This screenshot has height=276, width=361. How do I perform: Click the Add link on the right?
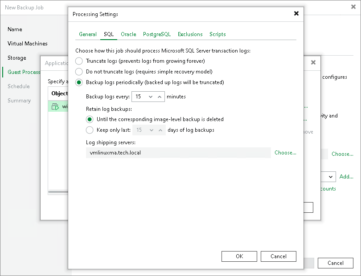[346, 177]
